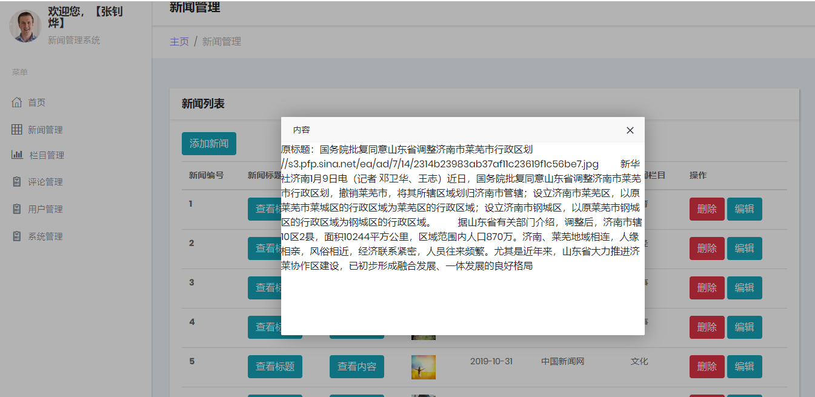Click the 系统管理 sidebar icon

point(17,236)
